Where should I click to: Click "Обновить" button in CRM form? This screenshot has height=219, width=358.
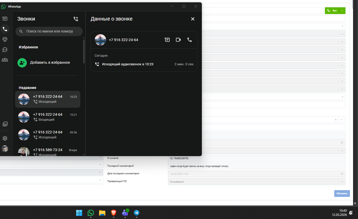pos(342,194)
